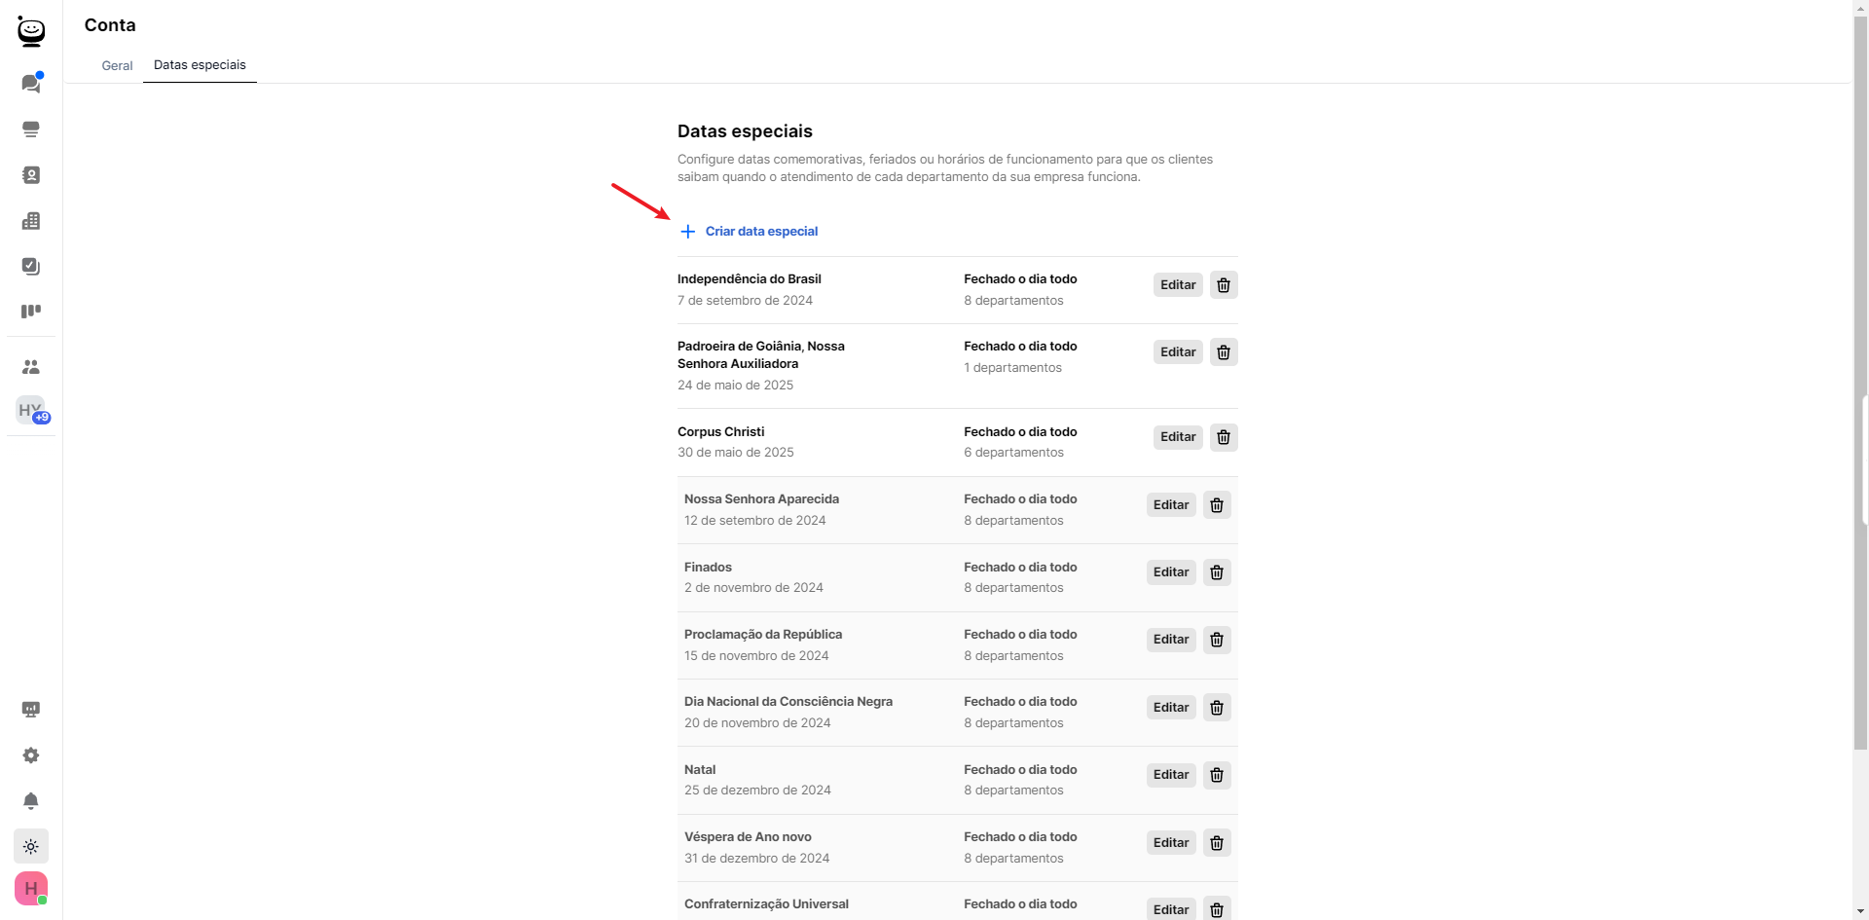This screenshot has width=1869, height=920.
Task: Open the companies building icon
Action: point(31,221)
